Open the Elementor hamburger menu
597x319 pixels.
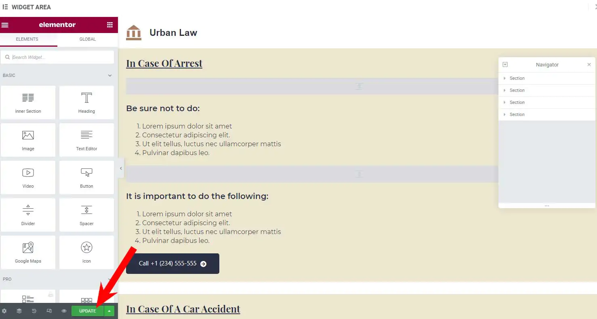click(5, 25)
